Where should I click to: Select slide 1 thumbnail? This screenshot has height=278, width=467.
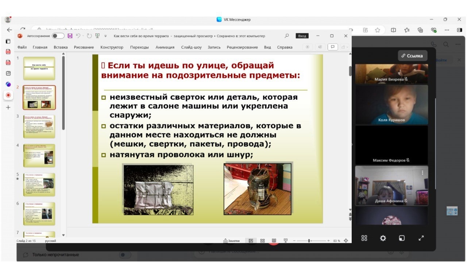pyautogui.click(x=39, y=68)
